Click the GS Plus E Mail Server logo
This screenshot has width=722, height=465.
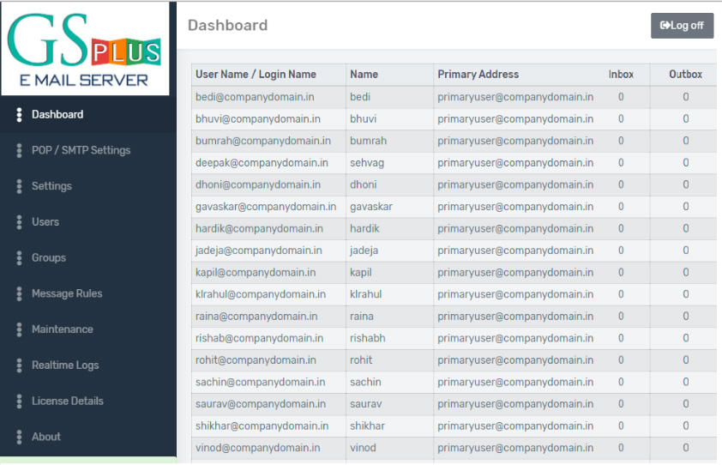point(84,48)
